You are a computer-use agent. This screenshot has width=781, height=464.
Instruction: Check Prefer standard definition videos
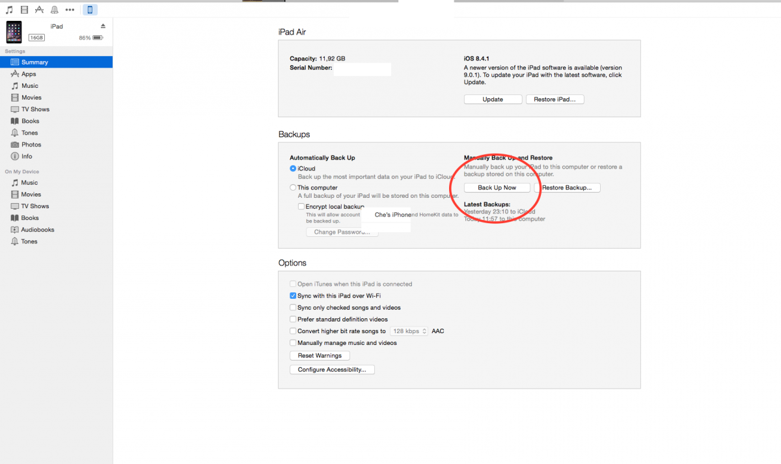click(293, 319)
